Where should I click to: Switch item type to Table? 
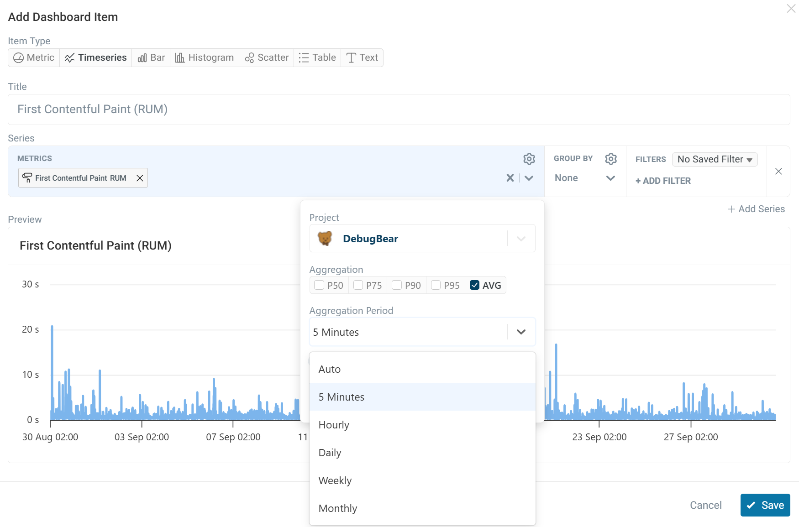[317, 57]
